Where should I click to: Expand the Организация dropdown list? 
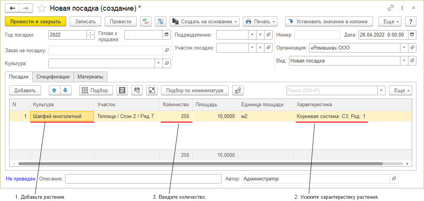404,48
